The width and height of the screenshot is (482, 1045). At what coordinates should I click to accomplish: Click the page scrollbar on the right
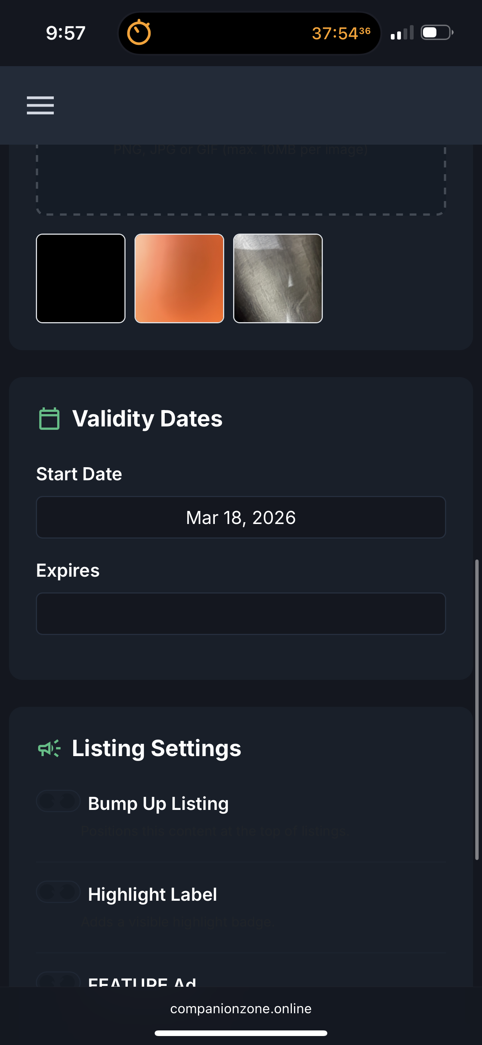click(x=477, y=709)
